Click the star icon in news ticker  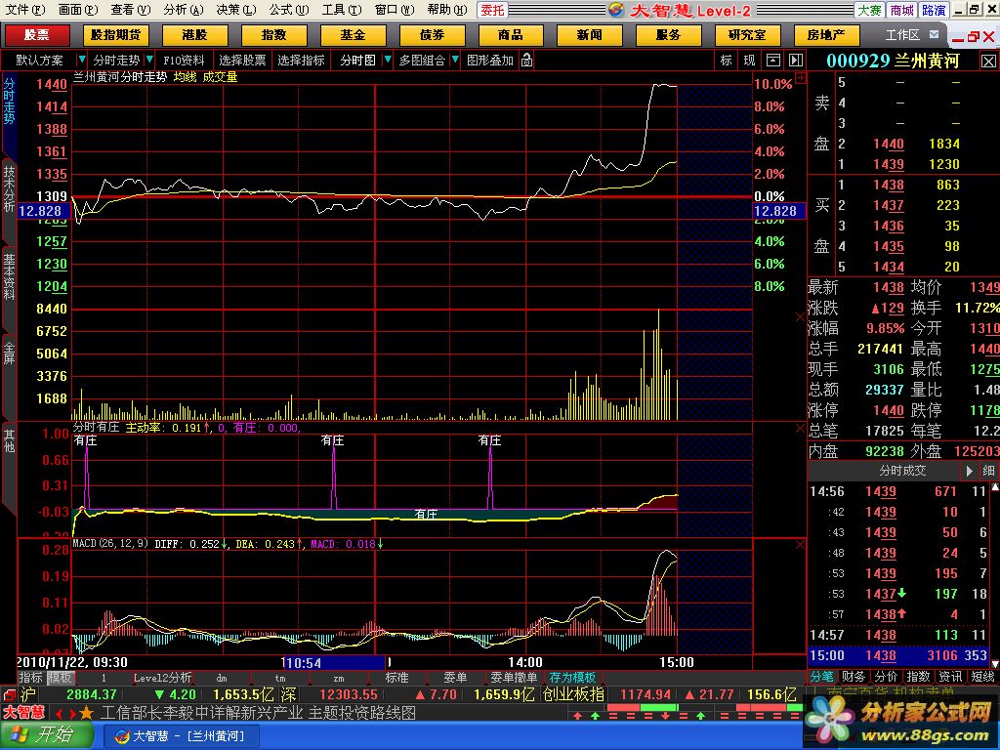87,712
